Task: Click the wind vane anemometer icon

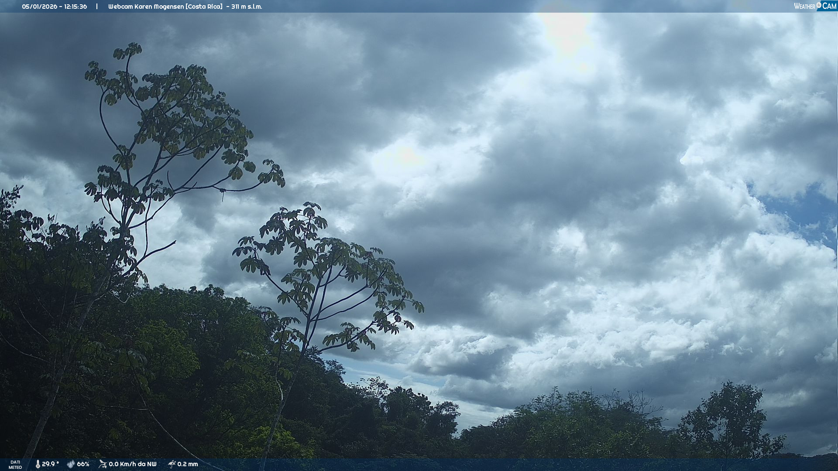Action: (103, 464)
